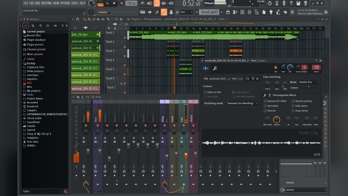Click the undo history icon
This screenshot has width=348, height=196.
click(269, 3)
